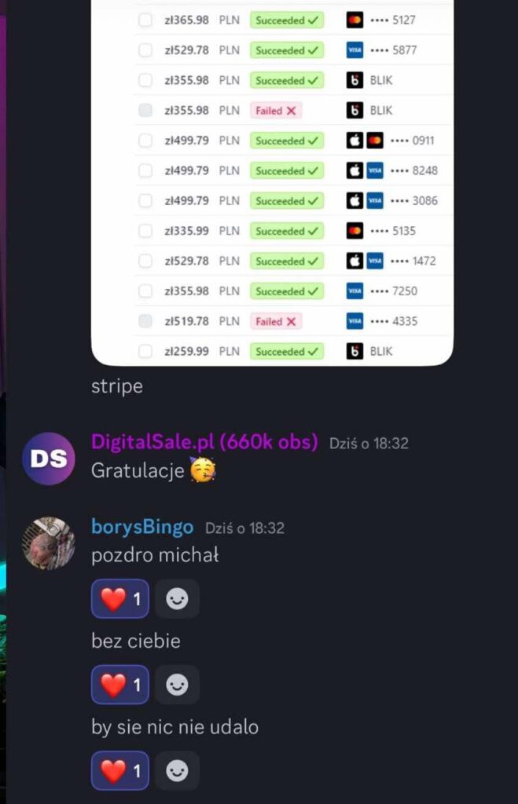Tick the checkbox for zł365.98 payment

pyautogui.click(x=145, y=20)
